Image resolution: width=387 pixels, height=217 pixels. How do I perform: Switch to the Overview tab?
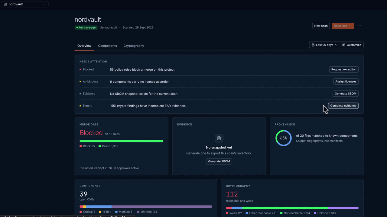click(x=84, y=46)
